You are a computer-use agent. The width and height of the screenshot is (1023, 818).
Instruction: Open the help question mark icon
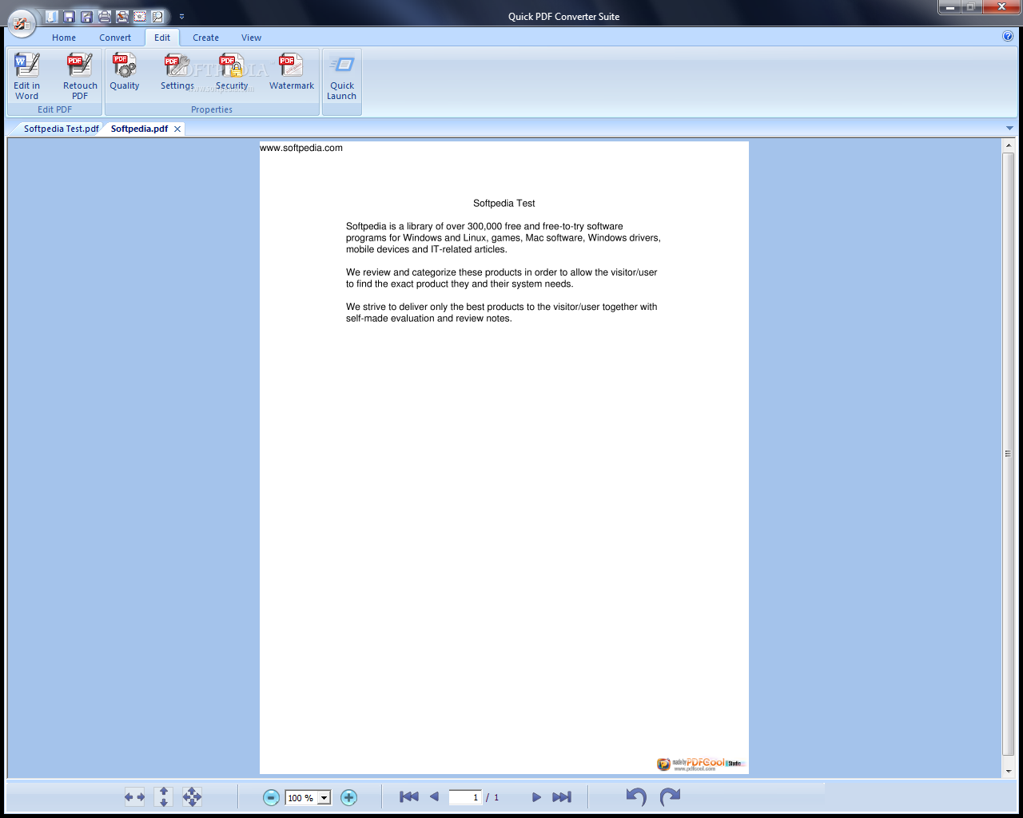tap(1008, 36)
